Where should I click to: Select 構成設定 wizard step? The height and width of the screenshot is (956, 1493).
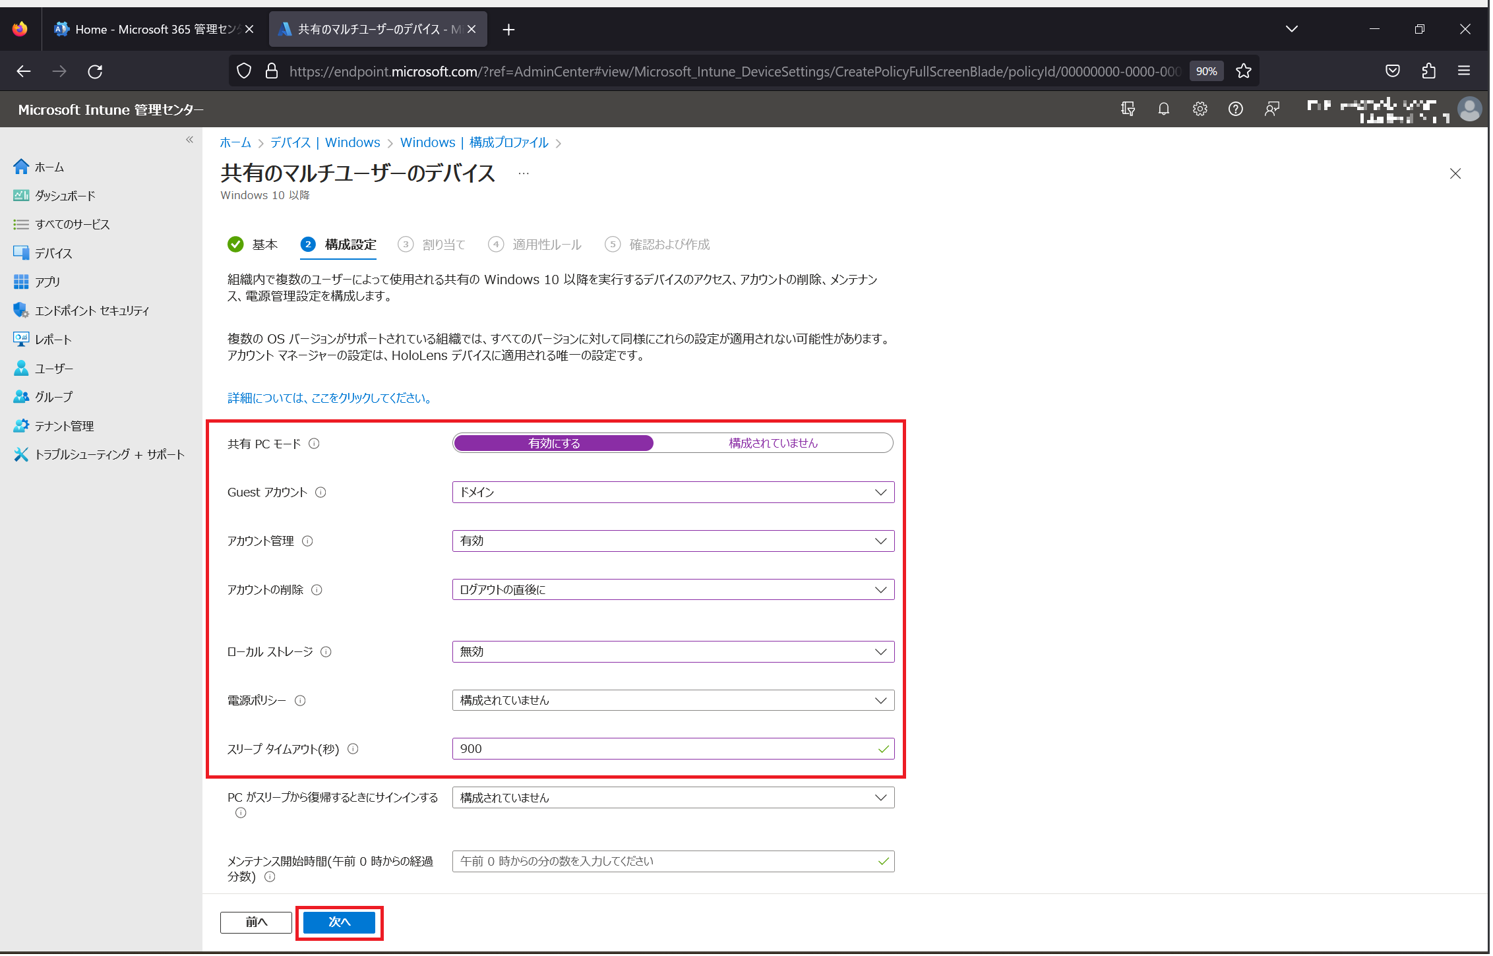(339, 245)
